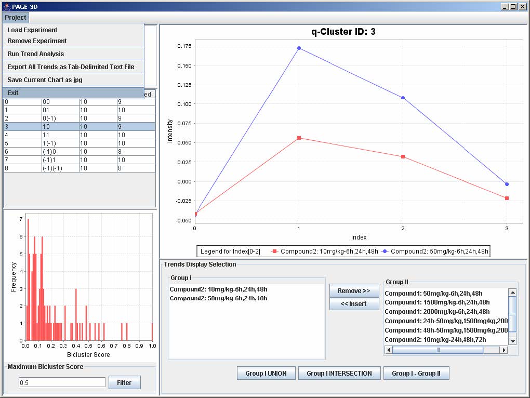Select Export All Trends as Tab-Delimited Text File

click(71, 67)
